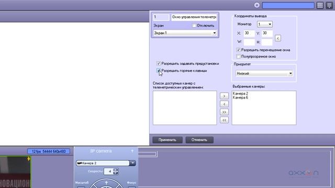Viewport: 335px width, 188px height.
Task: Click the '<<' remove all cameras button
Action: tap(224, 120)
